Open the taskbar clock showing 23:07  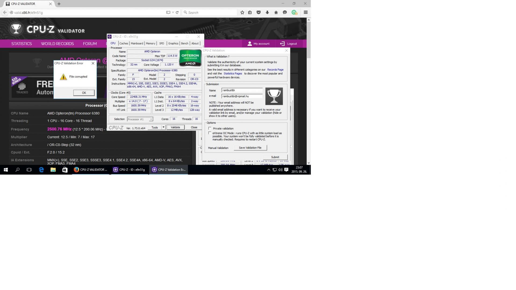pos(299,170)
